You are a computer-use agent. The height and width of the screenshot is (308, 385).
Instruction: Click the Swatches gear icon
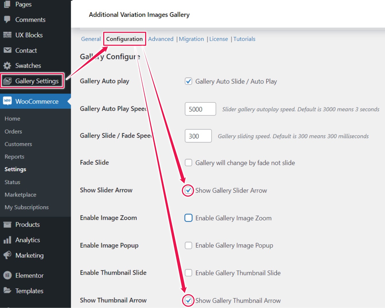pos(7,65)
